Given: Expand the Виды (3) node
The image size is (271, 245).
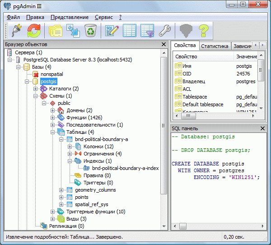Looking at the screenshot, I should tap(52, 219).
